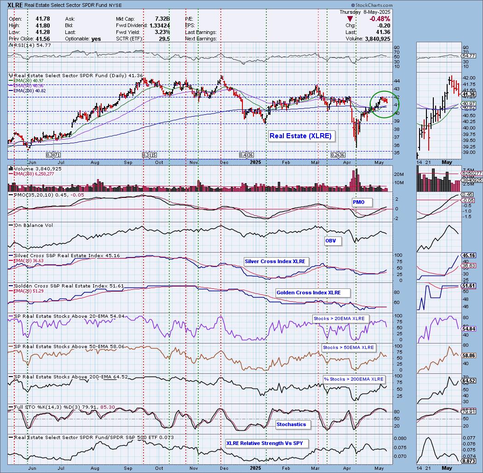Click the Fwd Yield value 3.23%
Image resolution: width=483 pixels, height=473 pixels.
click(162, 32)
